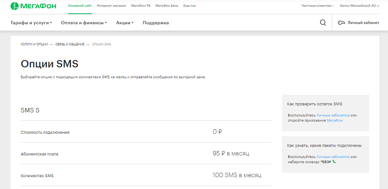Open the МегаФон app link
Viewport: 388px width, 189px height.
(x=335, y=120)
